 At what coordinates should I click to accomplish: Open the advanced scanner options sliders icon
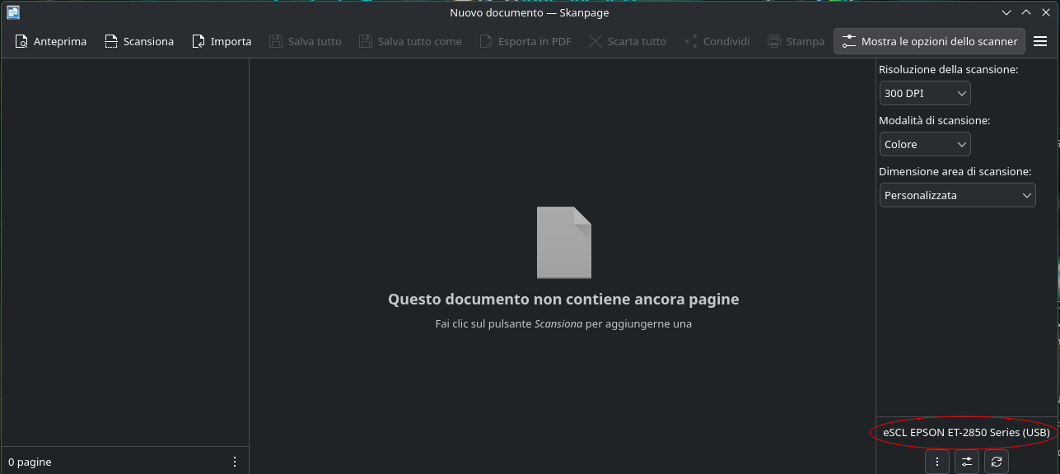967,462
